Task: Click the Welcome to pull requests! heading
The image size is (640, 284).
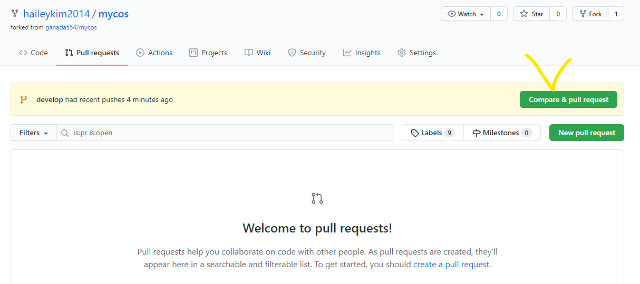Action: click(317, 228)
